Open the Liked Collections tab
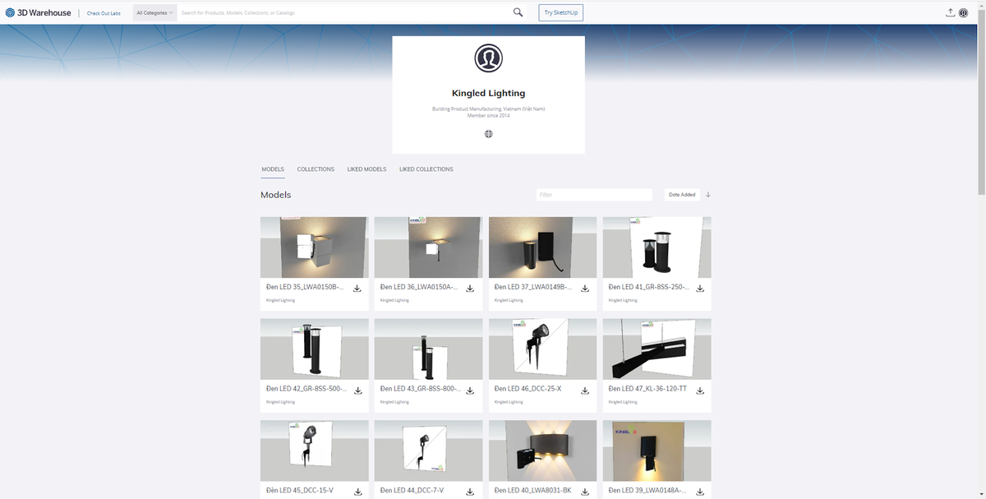 (426, 169)
